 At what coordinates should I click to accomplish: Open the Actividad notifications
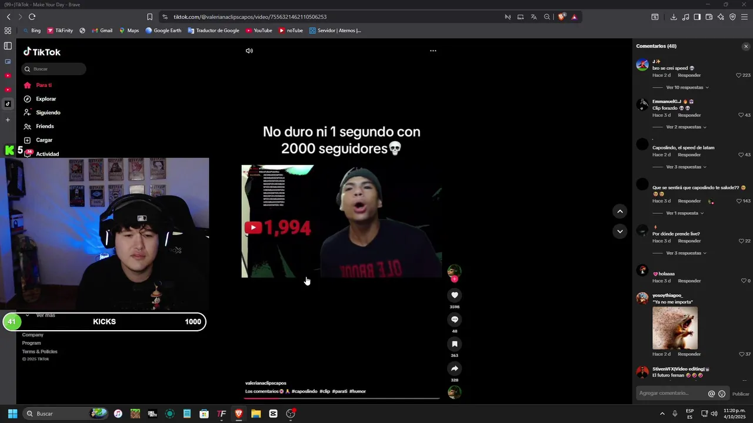[x=47, y=154]
